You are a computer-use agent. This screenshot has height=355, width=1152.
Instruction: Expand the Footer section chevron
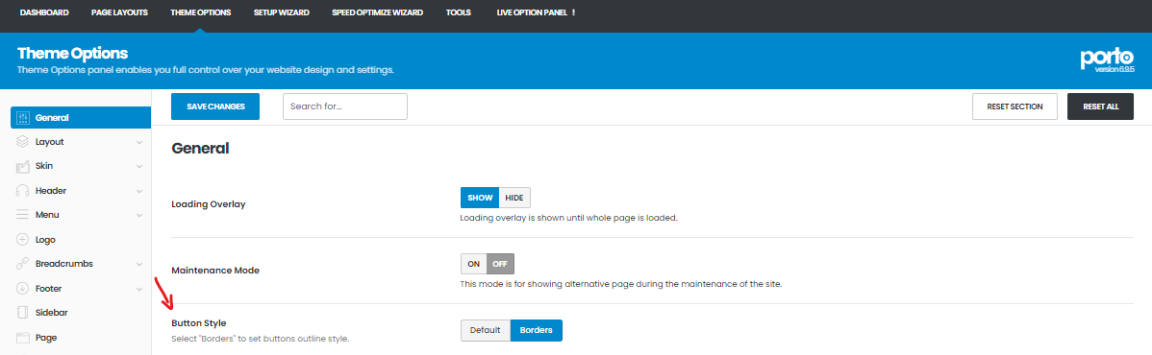[139, 289]
